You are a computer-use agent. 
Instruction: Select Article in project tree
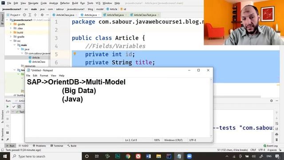[x=36, y=57]
